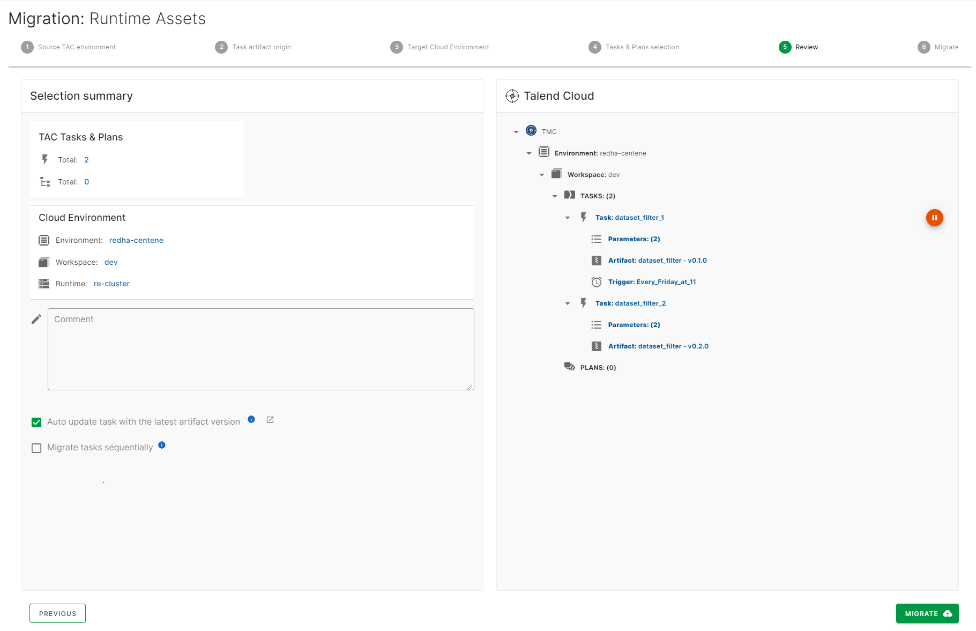Screen dimensions: 976x631
Task: Click inside the Comment text field
Action: [x=260, y=348]
